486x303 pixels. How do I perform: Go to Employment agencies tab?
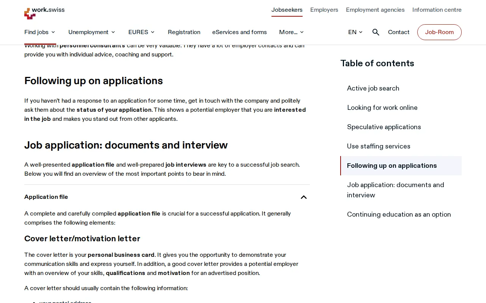[375, 10]
